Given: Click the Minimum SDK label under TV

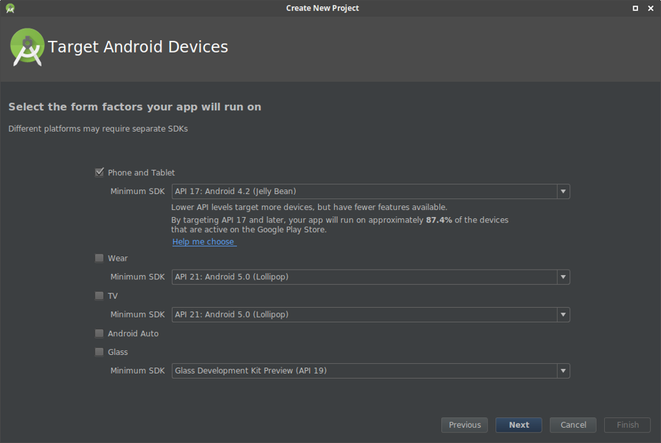Looking at the screenshot, I should pos(137,314).
